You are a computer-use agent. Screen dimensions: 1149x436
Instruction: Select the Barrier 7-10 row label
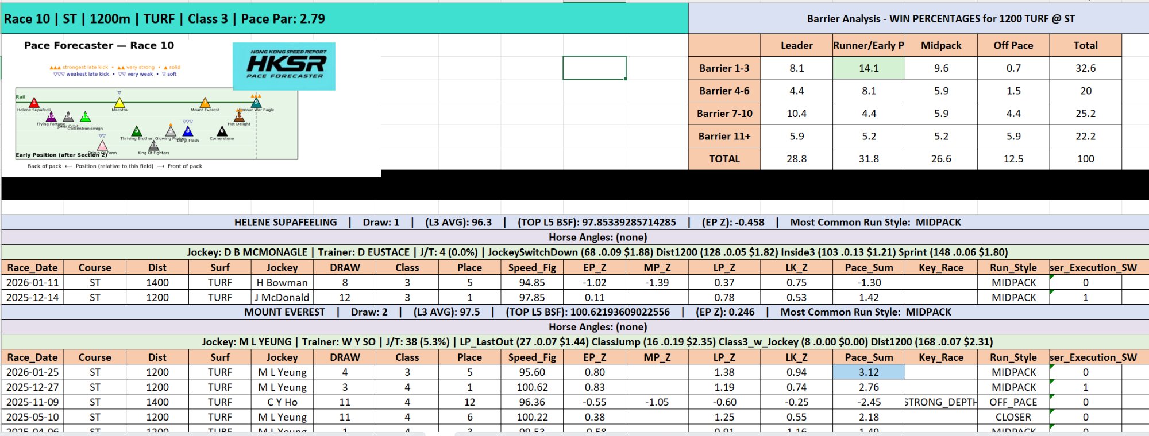[x=724, y=114]
